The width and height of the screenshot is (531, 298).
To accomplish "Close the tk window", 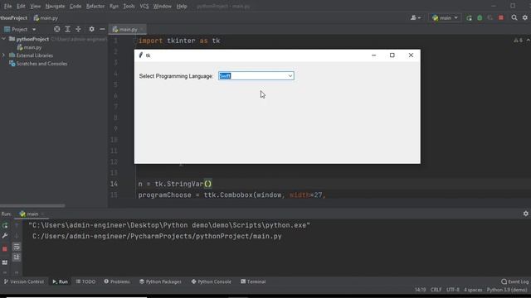I will [411, 55].
